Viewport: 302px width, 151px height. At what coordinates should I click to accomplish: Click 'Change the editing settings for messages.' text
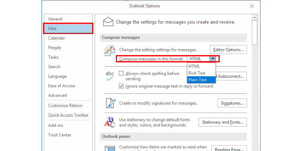coord(158,50)
